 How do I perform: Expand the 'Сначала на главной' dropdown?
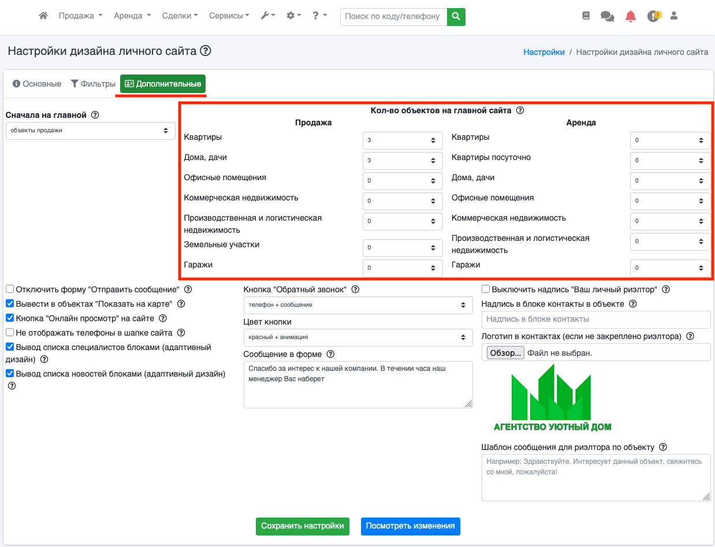click(x=91, y=131)
